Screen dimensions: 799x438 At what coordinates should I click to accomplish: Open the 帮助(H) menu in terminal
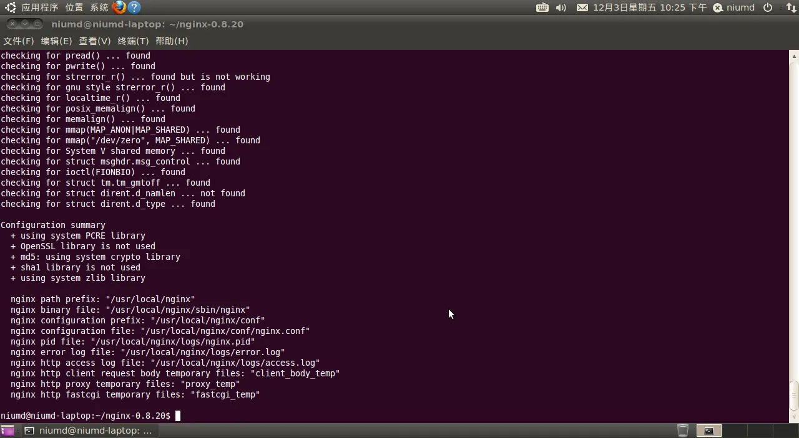[172, 40]
